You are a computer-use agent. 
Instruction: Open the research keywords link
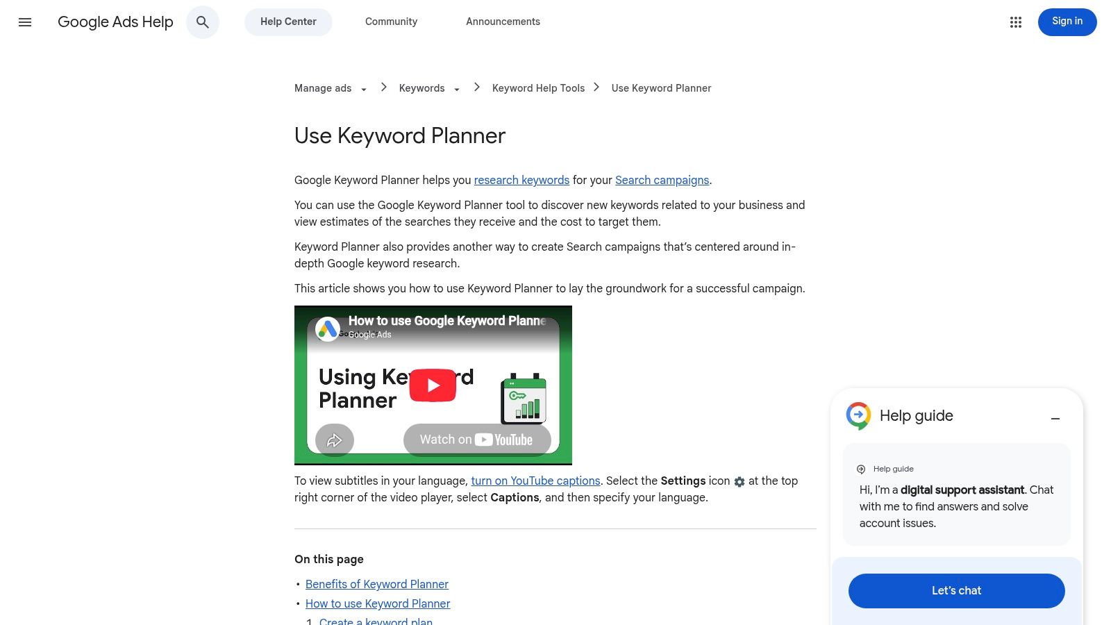(521, 181)
